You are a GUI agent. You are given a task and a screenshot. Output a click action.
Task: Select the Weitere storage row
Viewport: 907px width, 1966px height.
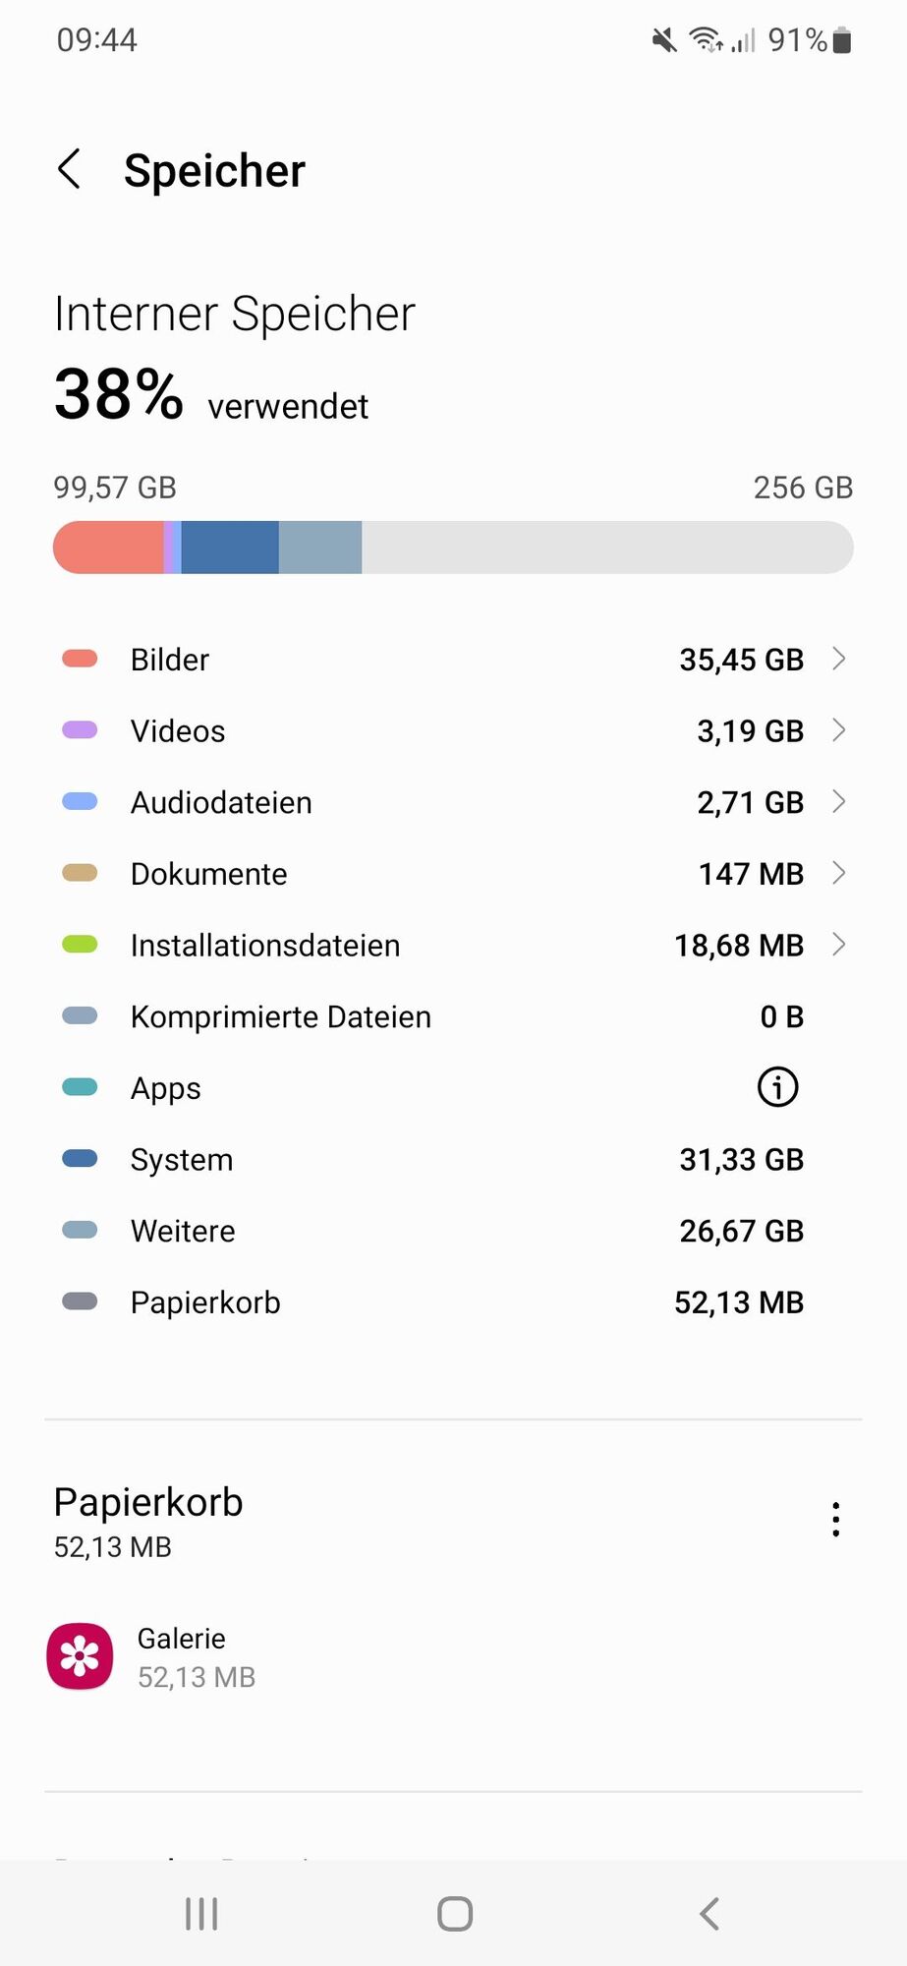point(453,1231)
